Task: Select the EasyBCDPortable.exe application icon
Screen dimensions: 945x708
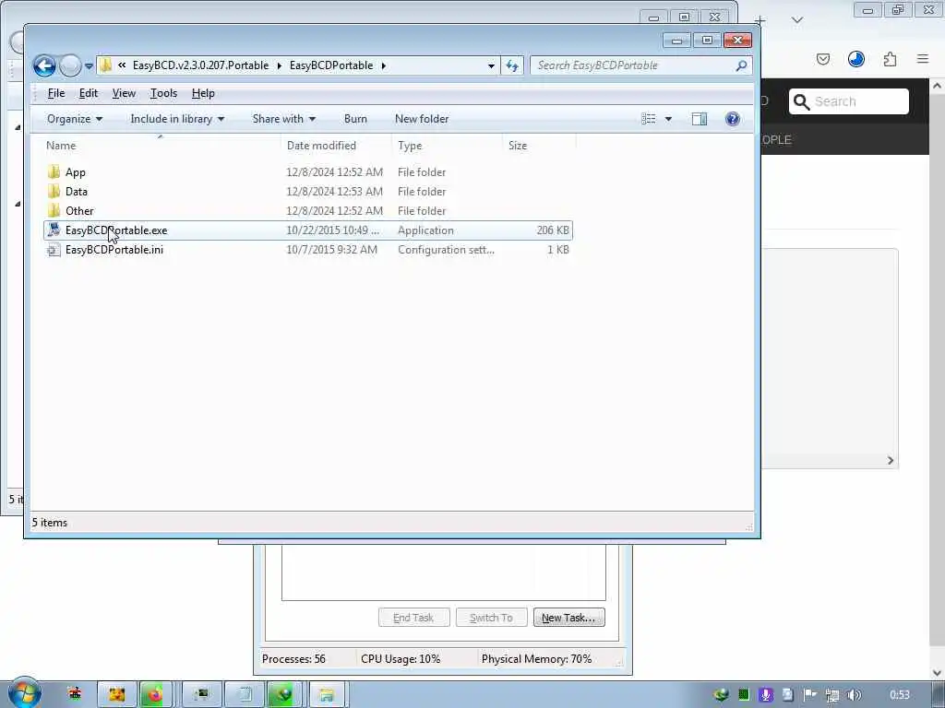Action: pos(54,230)
